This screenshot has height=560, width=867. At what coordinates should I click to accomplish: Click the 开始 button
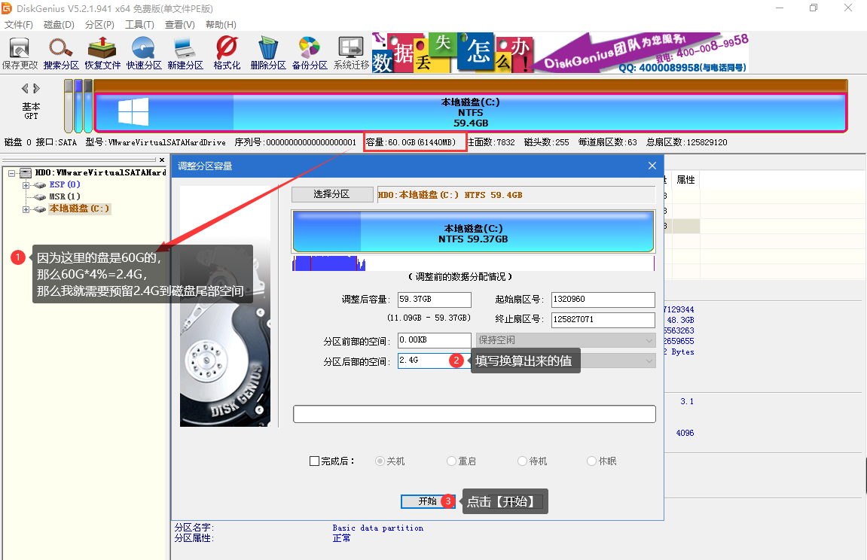pos(427,501)
